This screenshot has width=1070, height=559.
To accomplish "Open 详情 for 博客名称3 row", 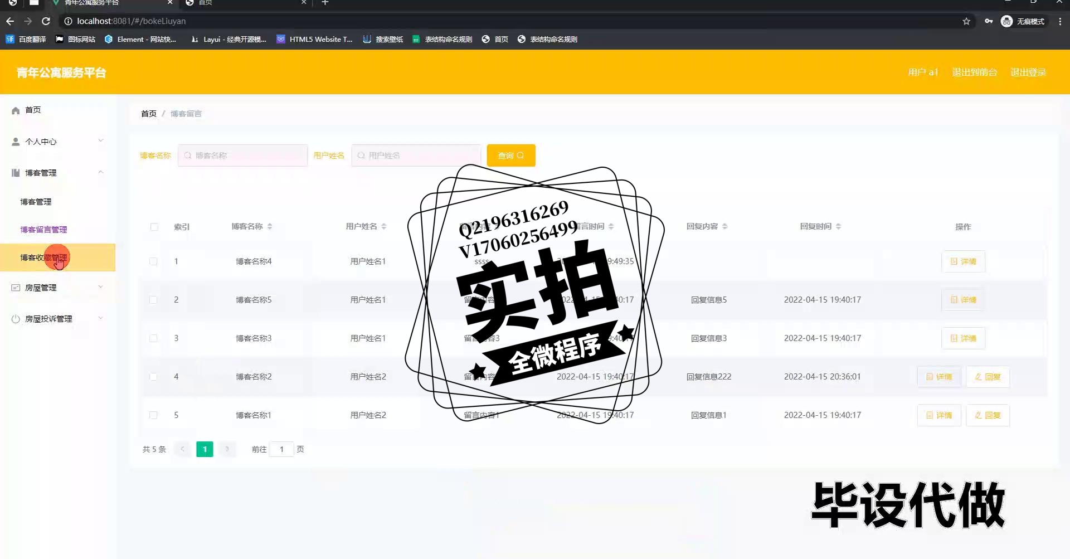I will pos(963,338).
